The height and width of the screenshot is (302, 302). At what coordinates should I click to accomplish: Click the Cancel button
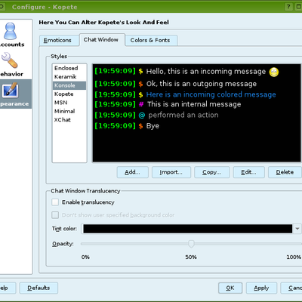pyautogui.click(x=291, y=288)
